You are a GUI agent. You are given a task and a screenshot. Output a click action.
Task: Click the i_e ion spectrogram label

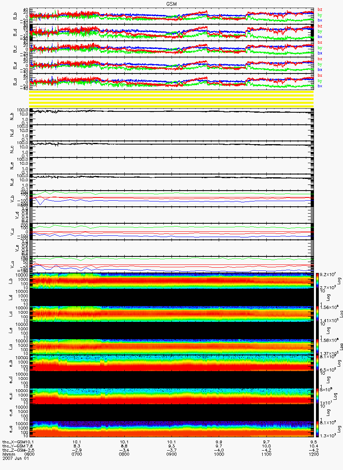[x=11, y=331]
